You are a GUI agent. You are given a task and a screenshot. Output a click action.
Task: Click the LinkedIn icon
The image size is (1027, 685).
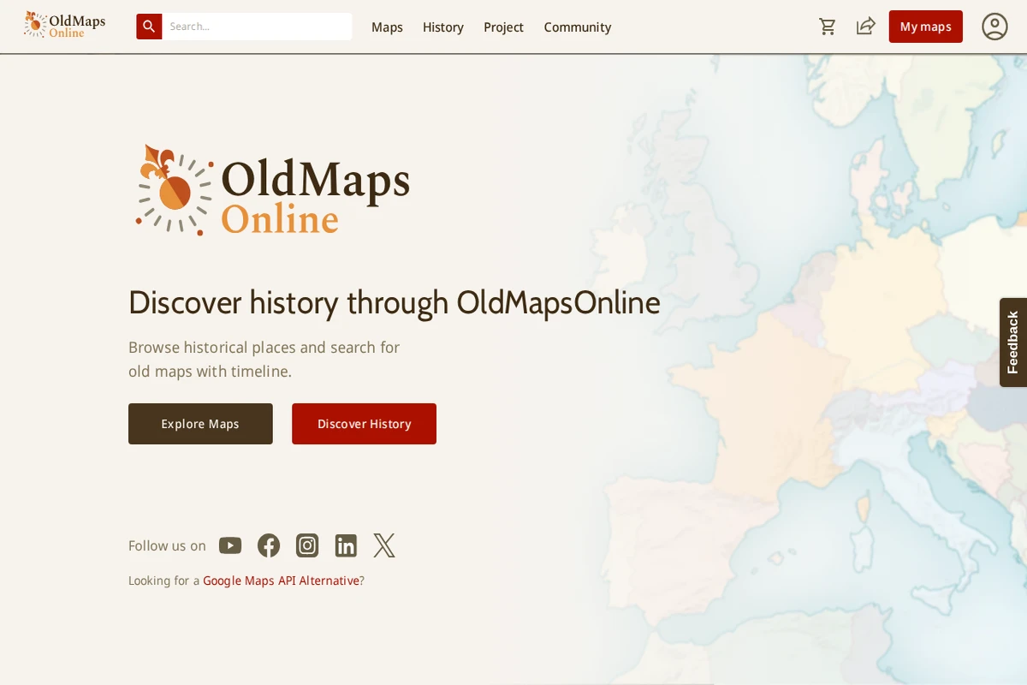coord(346,545)
